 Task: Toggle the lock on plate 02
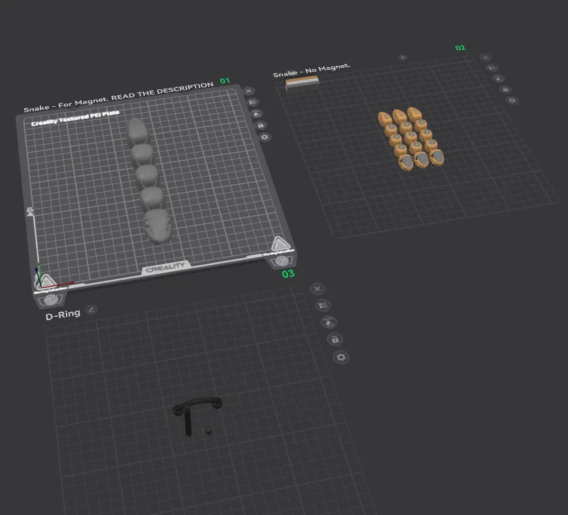point(505,89)
